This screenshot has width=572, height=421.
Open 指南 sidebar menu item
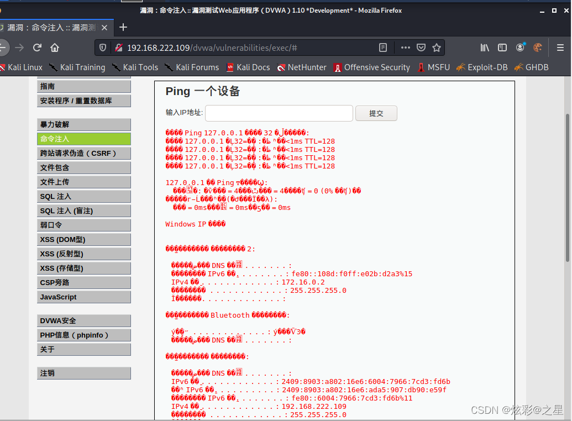pyautogui.click(x=84, y=86)
